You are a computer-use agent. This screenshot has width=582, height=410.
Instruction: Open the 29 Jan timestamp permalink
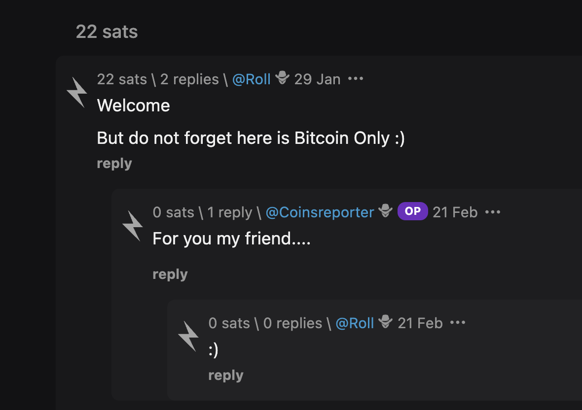(317, 79)
